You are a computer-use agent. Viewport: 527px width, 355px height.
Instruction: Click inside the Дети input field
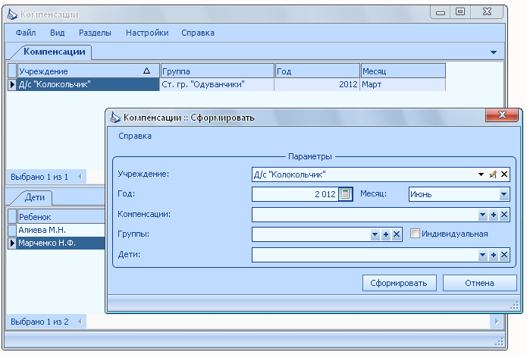(365, 255)
